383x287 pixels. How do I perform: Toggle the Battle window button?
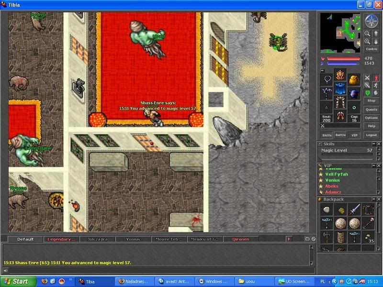(340, 135)
